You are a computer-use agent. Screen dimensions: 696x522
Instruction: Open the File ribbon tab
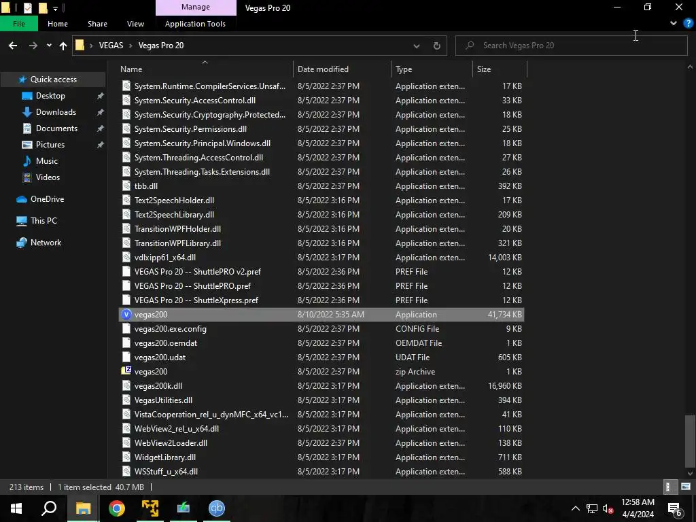pyautogui.click(x=19, y=24)
